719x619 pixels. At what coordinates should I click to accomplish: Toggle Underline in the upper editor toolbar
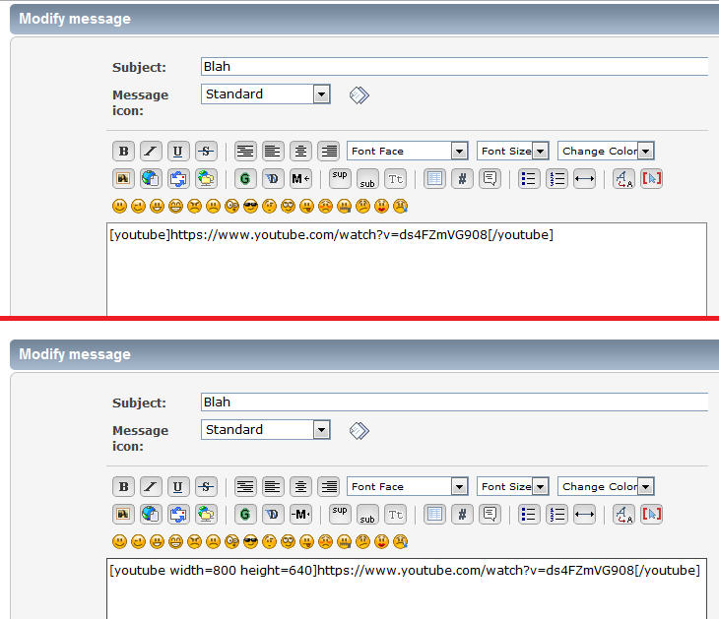pyautogui.click(x=178, y=152)
